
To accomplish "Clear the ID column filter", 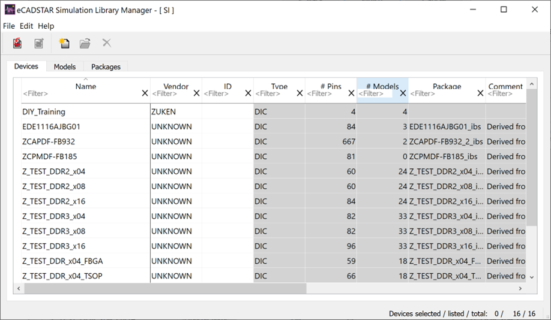I will coord(248,93).
